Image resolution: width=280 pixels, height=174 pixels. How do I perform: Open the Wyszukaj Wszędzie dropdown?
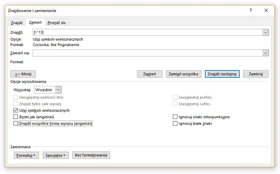[x=58, y=90]
